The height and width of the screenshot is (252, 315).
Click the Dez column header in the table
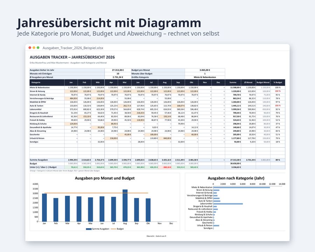pyautogui.click(x=218, y=82)
